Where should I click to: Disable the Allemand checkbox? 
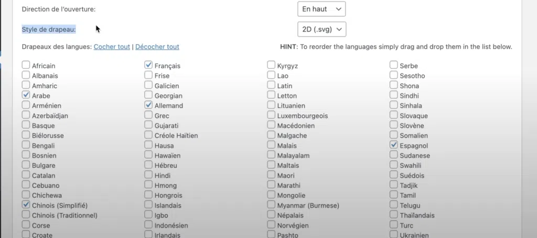(x=149, y=105)
